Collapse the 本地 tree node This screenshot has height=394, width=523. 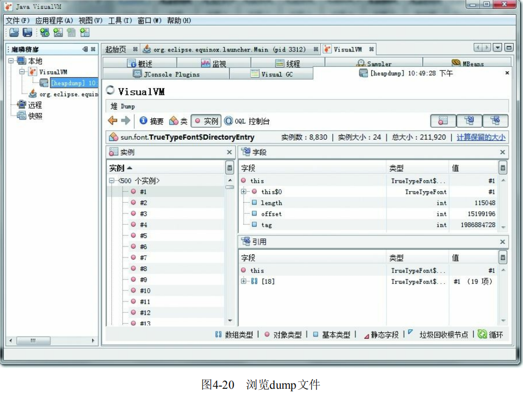point(11,61)
